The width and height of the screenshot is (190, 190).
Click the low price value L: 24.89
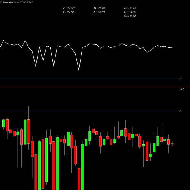tap(99, 12)
